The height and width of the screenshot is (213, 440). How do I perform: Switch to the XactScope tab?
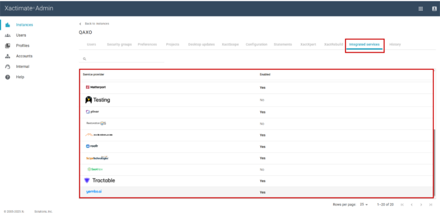click(x=230, y=44)
